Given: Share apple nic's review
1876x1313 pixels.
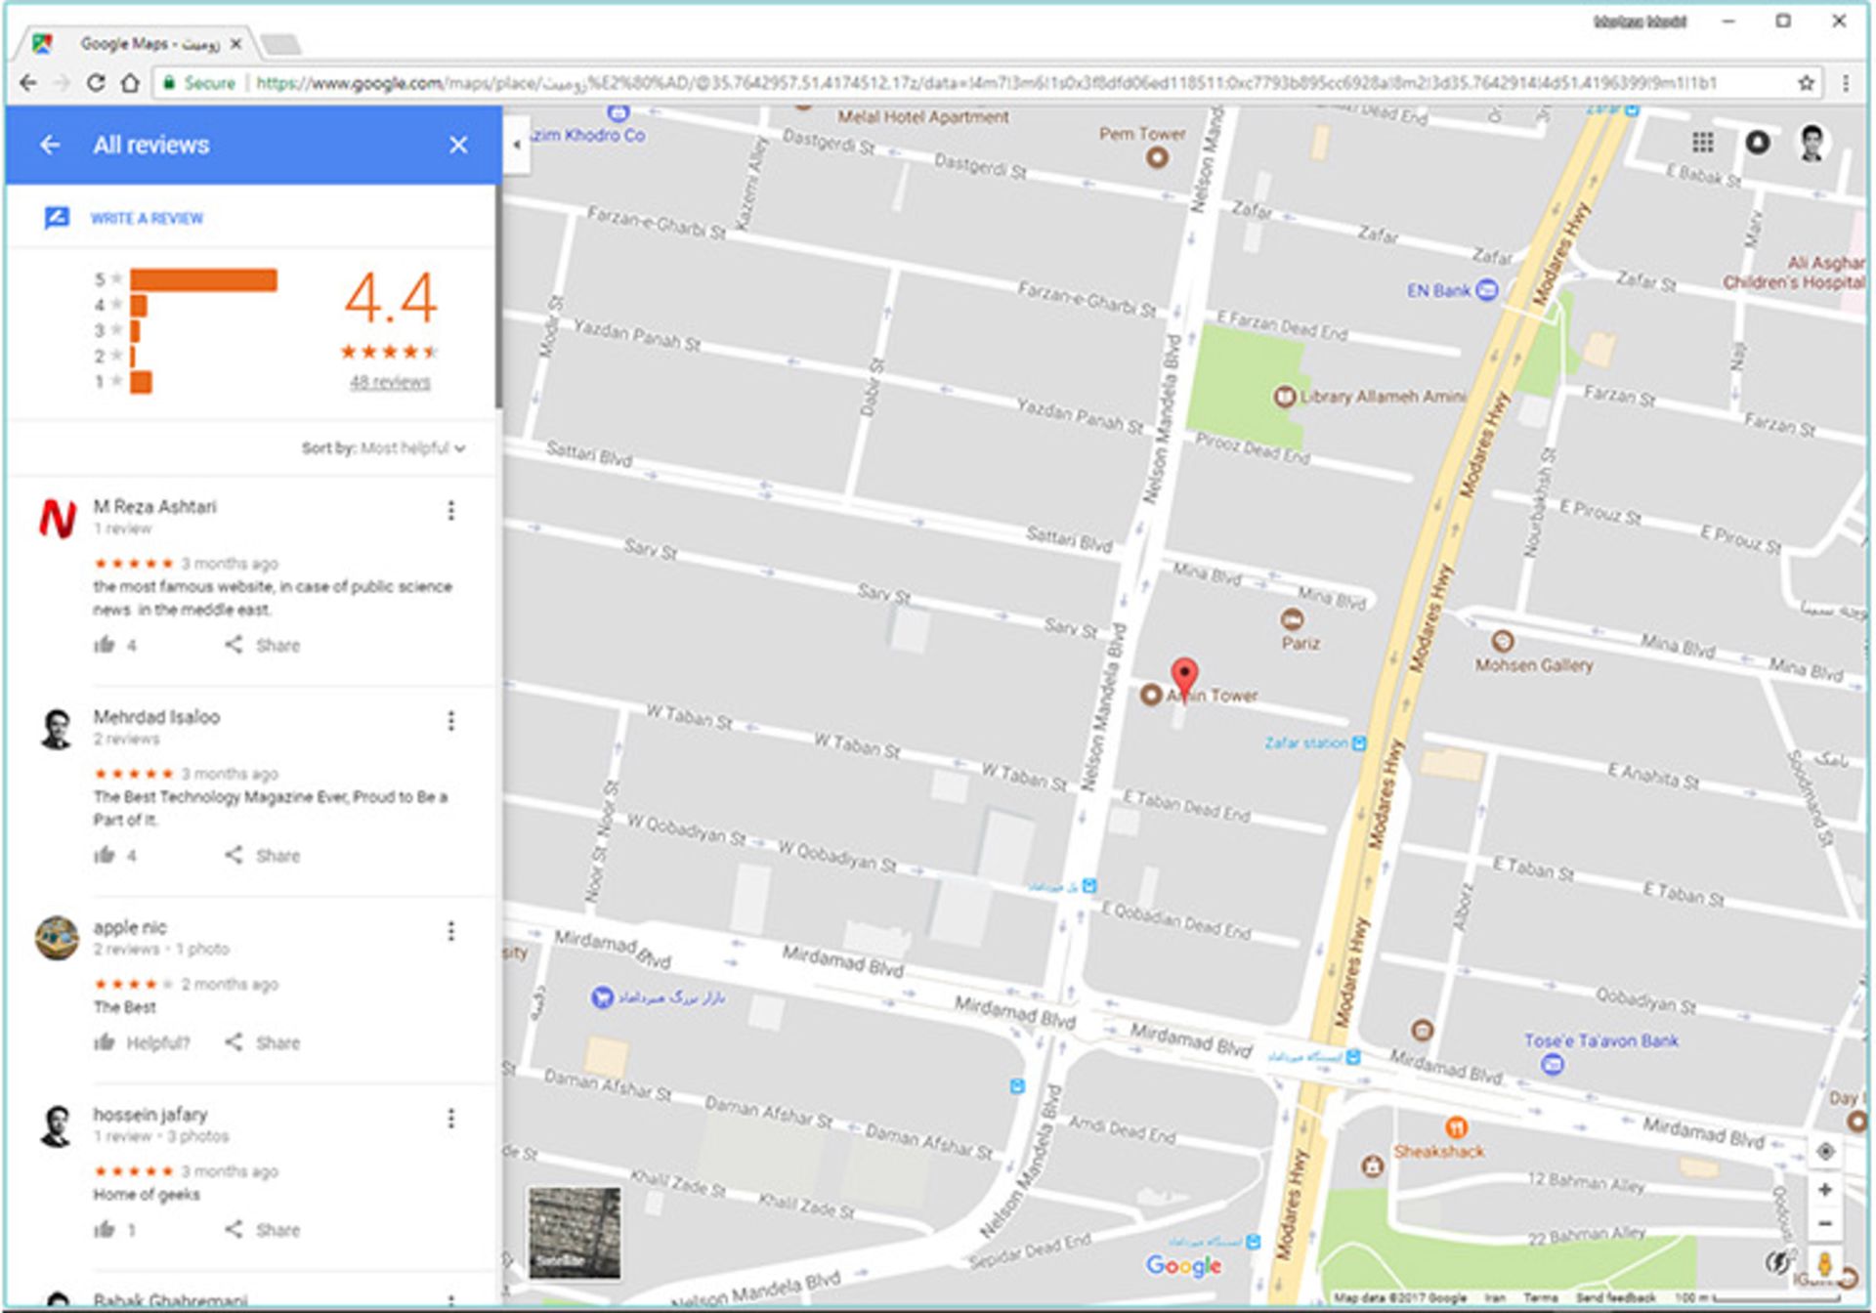Looking at the screenshot, I should pos(263,1042).
